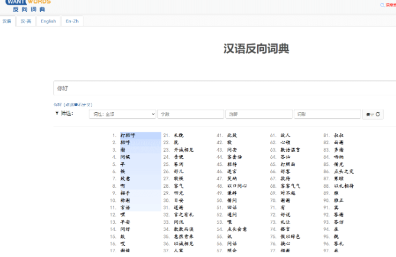Select result 2 招呼
Screen dimensions: 396x257
coord(125,142)
